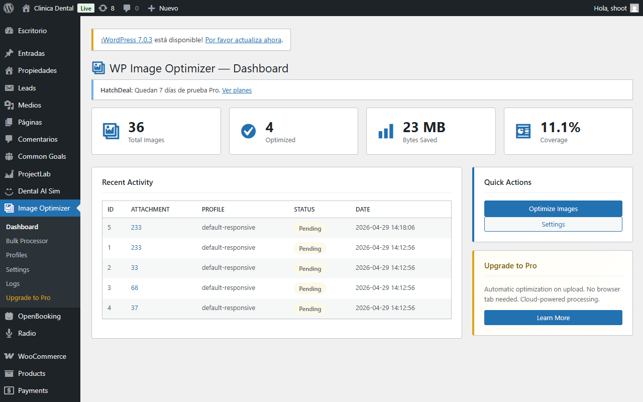The image size is (643, 402).
Task: Click the Settings quick action button
Action: tap(553, 224)
